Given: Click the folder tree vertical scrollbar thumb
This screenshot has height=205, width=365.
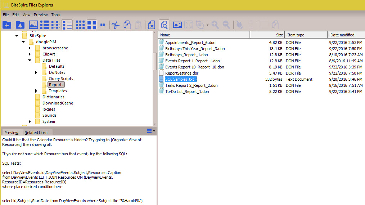Looking at the screenshot, I should coord(154,61).
